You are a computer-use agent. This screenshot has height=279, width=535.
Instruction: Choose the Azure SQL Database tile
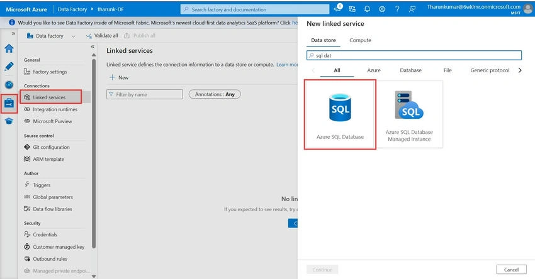[340, 114]
